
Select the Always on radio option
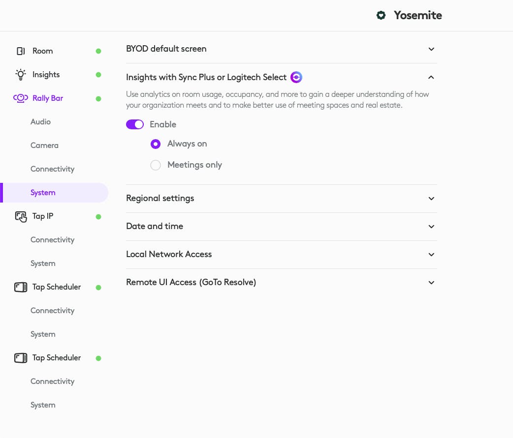pos(156,144)
